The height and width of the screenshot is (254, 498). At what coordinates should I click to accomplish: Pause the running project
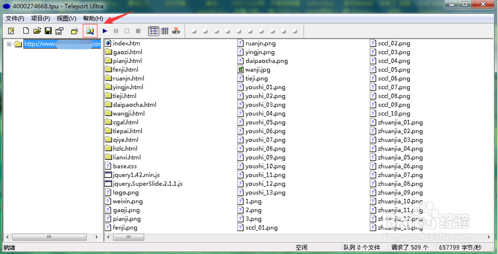[116, 31]
